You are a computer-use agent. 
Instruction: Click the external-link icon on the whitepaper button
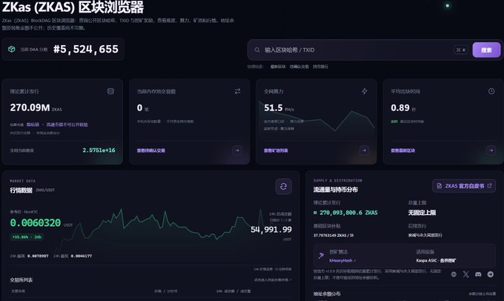pos(489,186)
